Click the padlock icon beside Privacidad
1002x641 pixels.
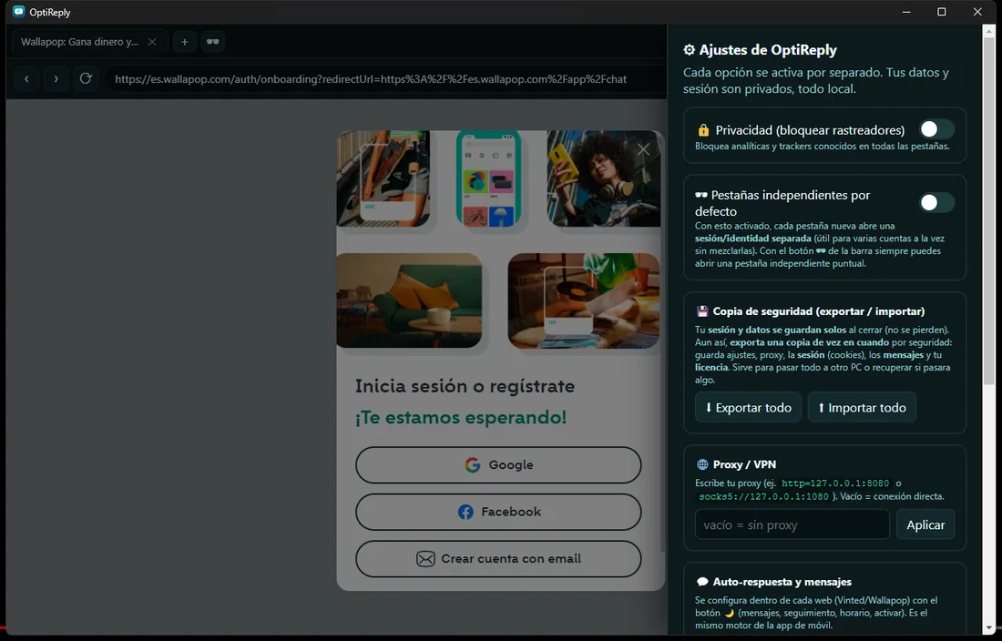703,130
